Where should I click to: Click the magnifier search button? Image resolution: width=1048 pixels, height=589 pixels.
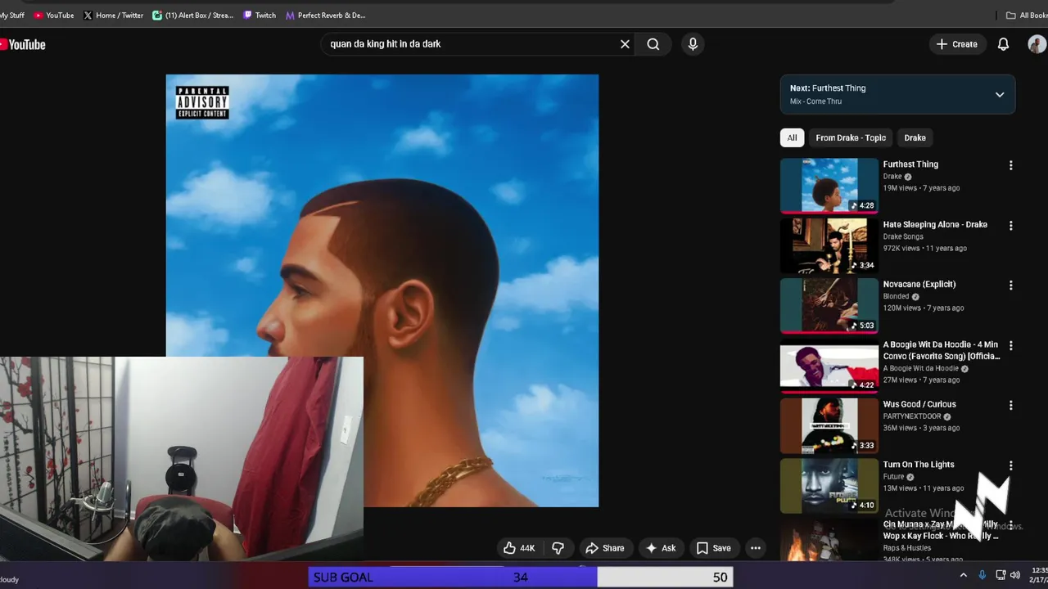(653, 44)
